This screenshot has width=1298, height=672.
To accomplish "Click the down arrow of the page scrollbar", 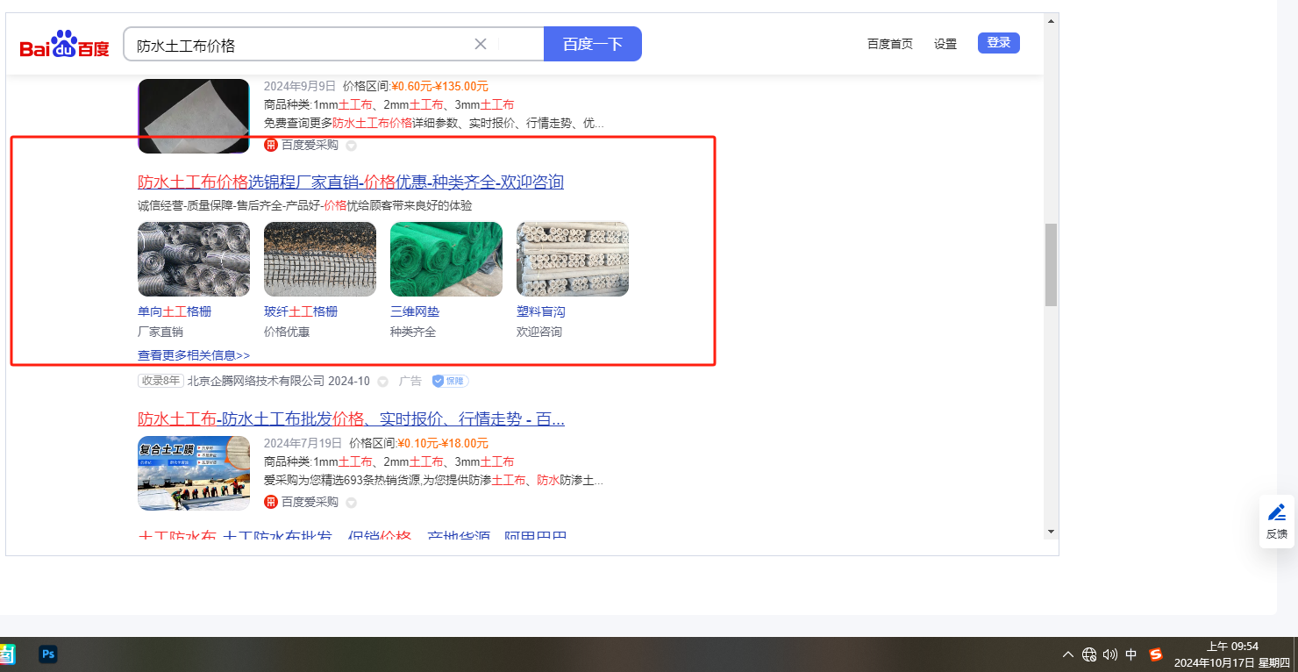I will 1051,532.
